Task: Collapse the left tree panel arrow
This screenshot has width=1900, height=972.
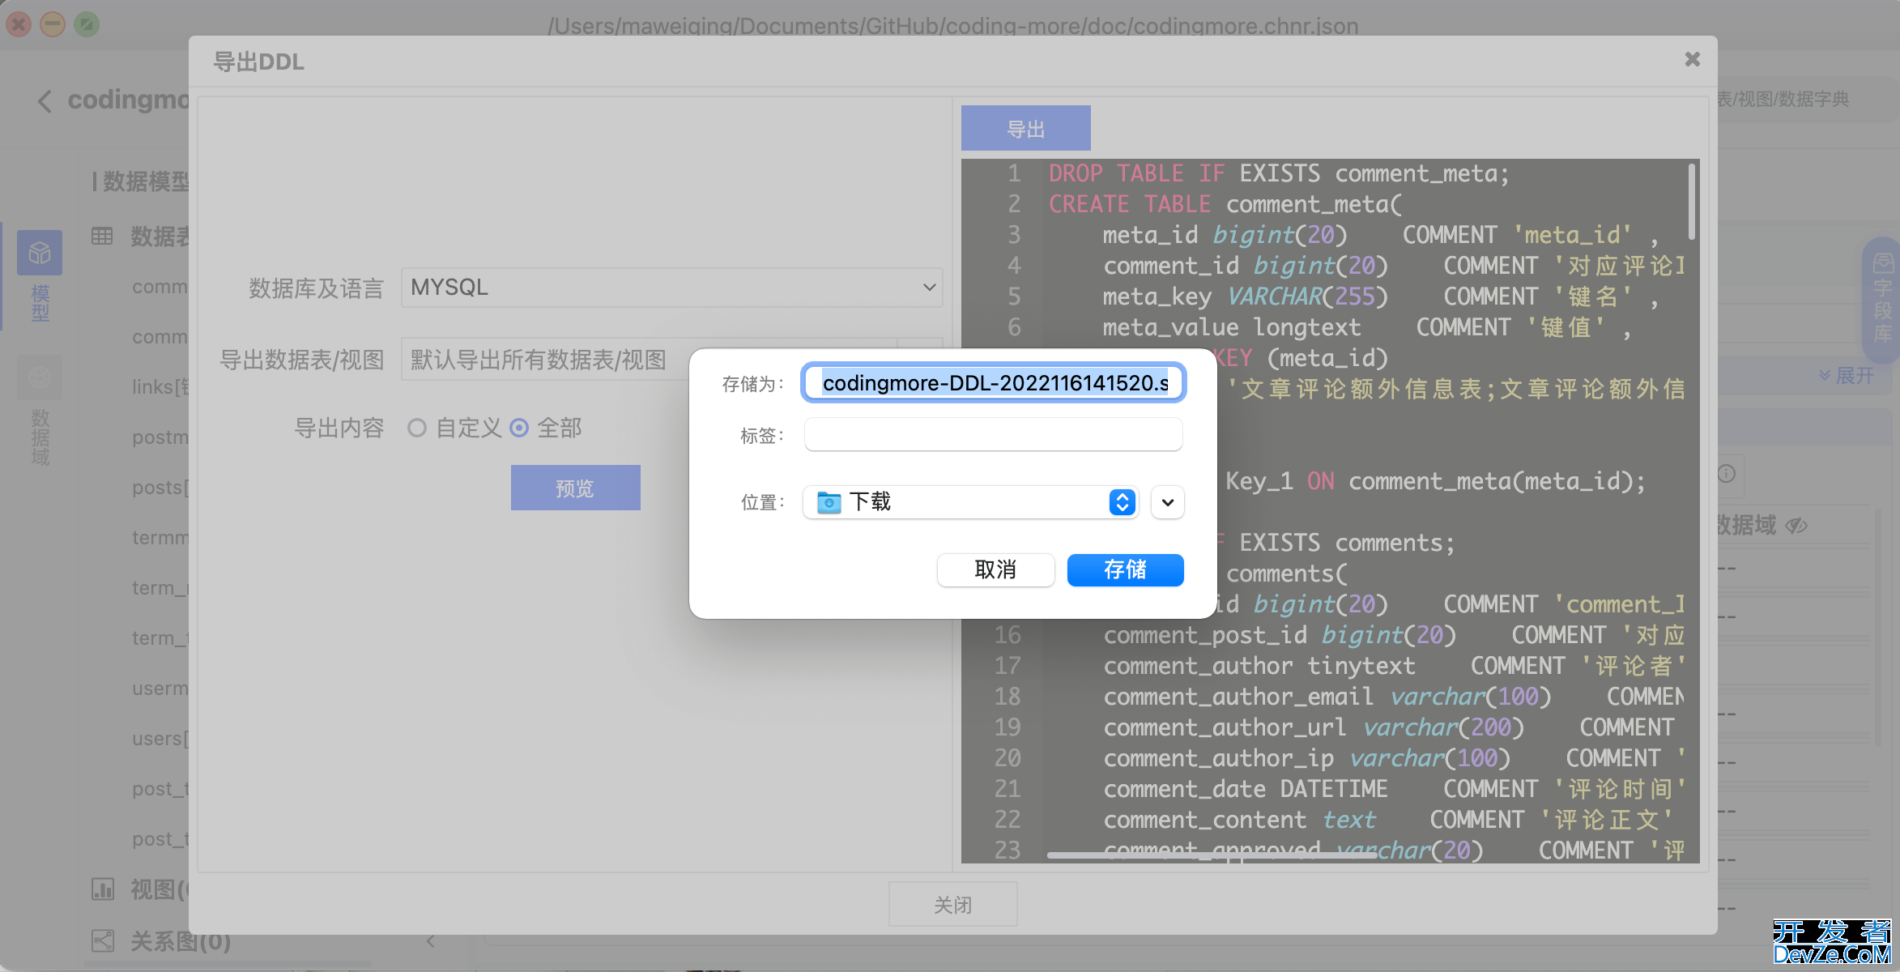Action: pos(431,940)
